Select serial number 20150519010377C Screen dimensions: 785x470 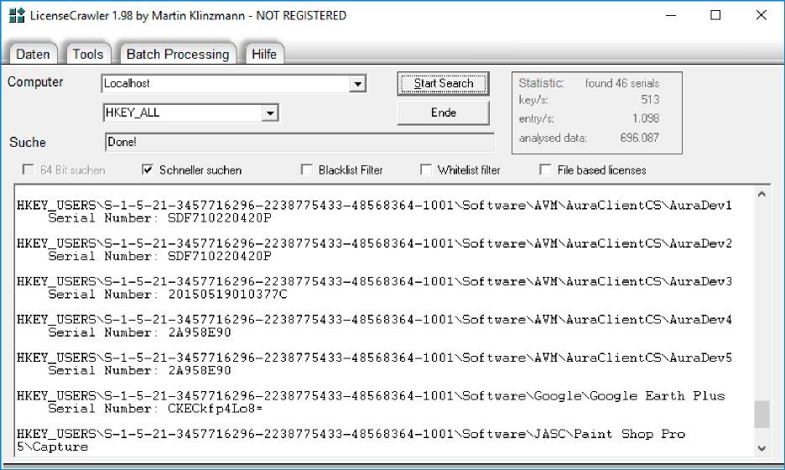point(228,294)
